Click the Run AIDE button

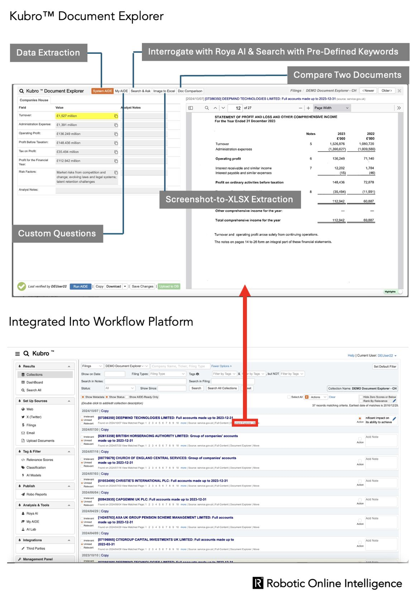pos(81,286)
